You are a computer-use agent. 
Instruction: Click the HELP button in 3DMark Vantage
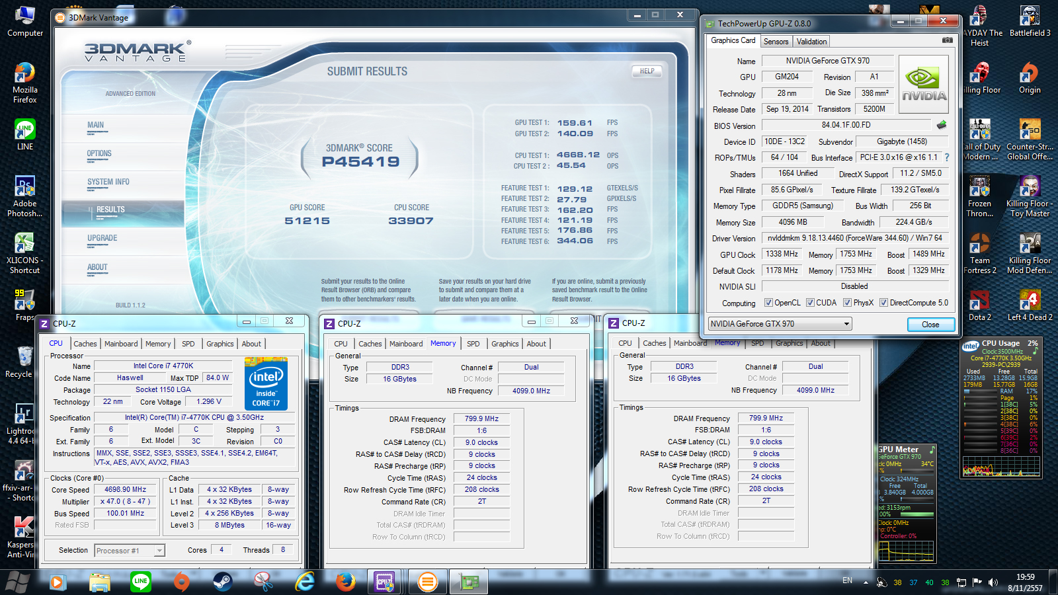tap(647, 71)
